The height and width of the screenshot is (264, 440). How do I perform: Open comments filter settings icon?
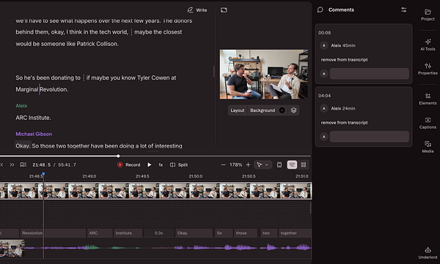point(403,10)
